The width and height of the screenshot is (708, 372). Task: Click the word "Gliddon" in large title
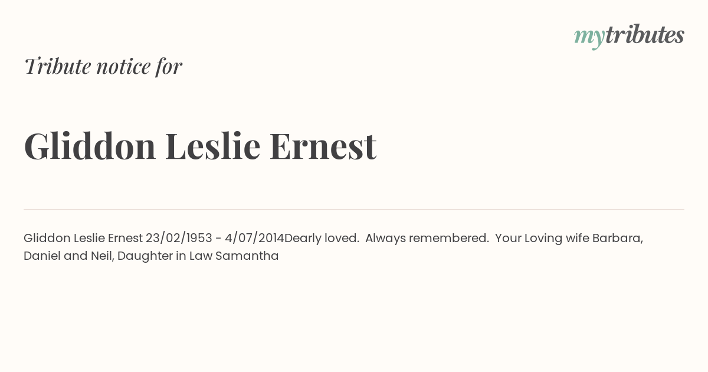(90, 146)
